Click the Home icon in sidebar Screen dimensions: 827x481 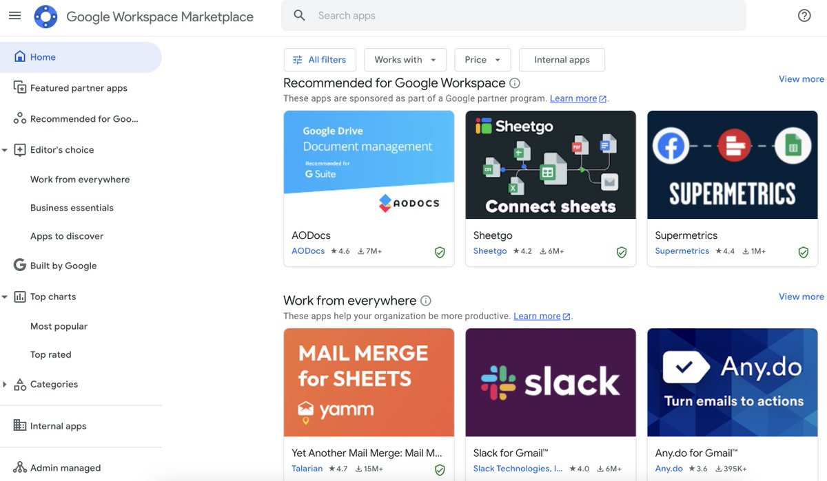[20, 56]
